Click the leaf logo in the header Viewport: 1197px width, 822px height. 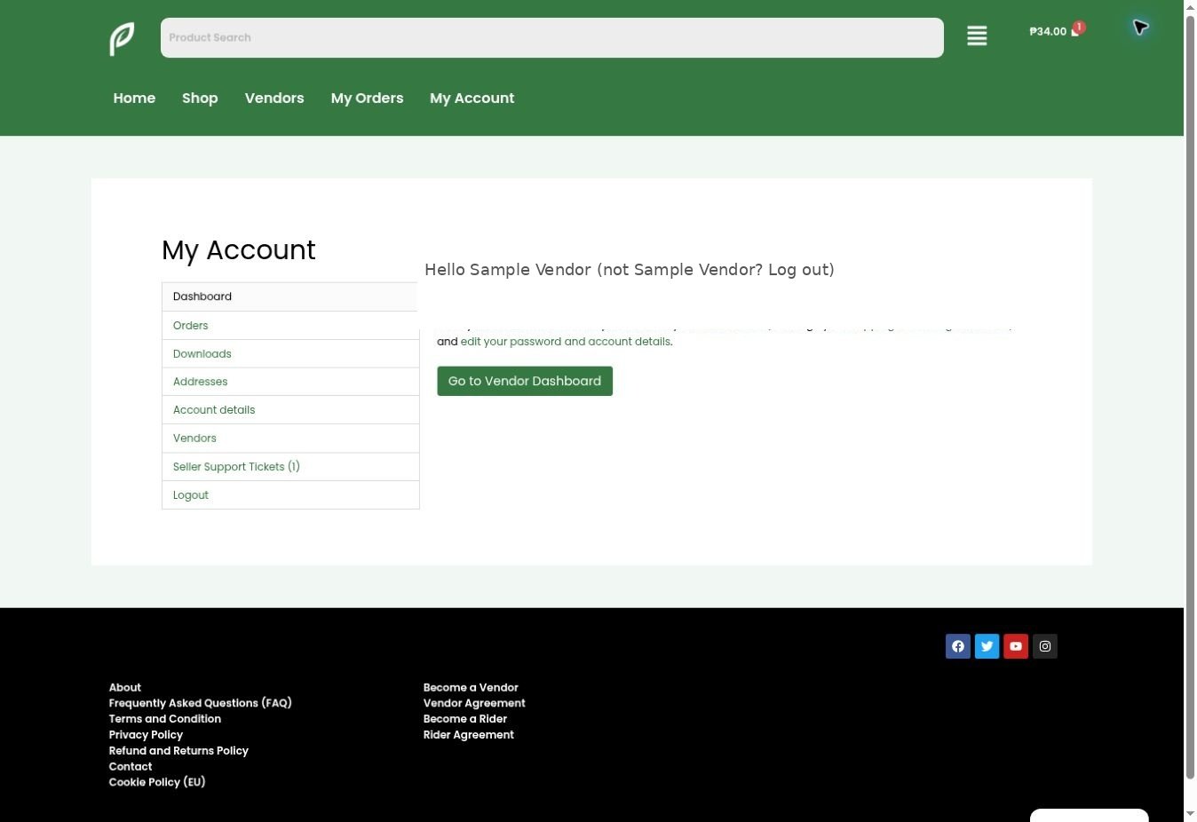[122, 39]
